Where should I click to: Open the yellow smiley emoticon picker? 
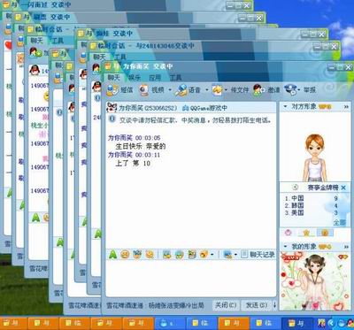pos(125,254)
